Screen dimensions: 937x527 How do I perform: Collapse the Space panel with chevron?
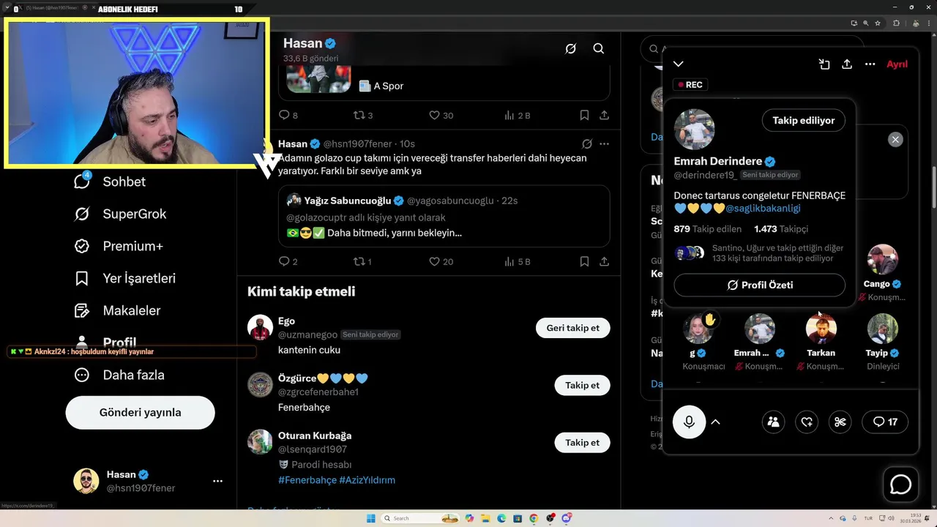[678, 64]
